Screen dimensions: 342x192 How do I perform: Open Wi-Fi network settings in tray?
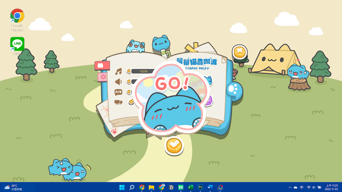click(x=309, y=187)
